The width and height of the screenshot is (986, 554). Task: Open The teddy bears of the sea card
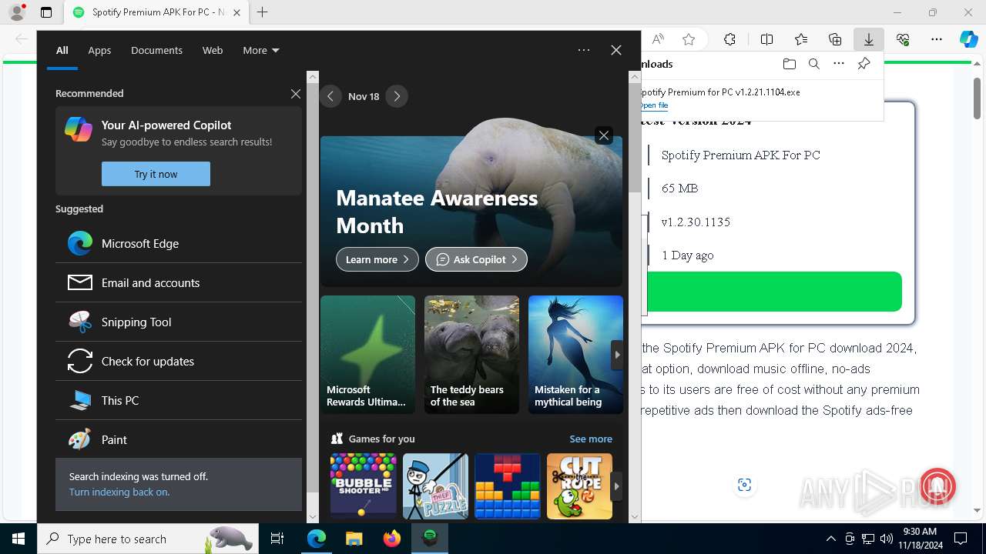[471, 355]
